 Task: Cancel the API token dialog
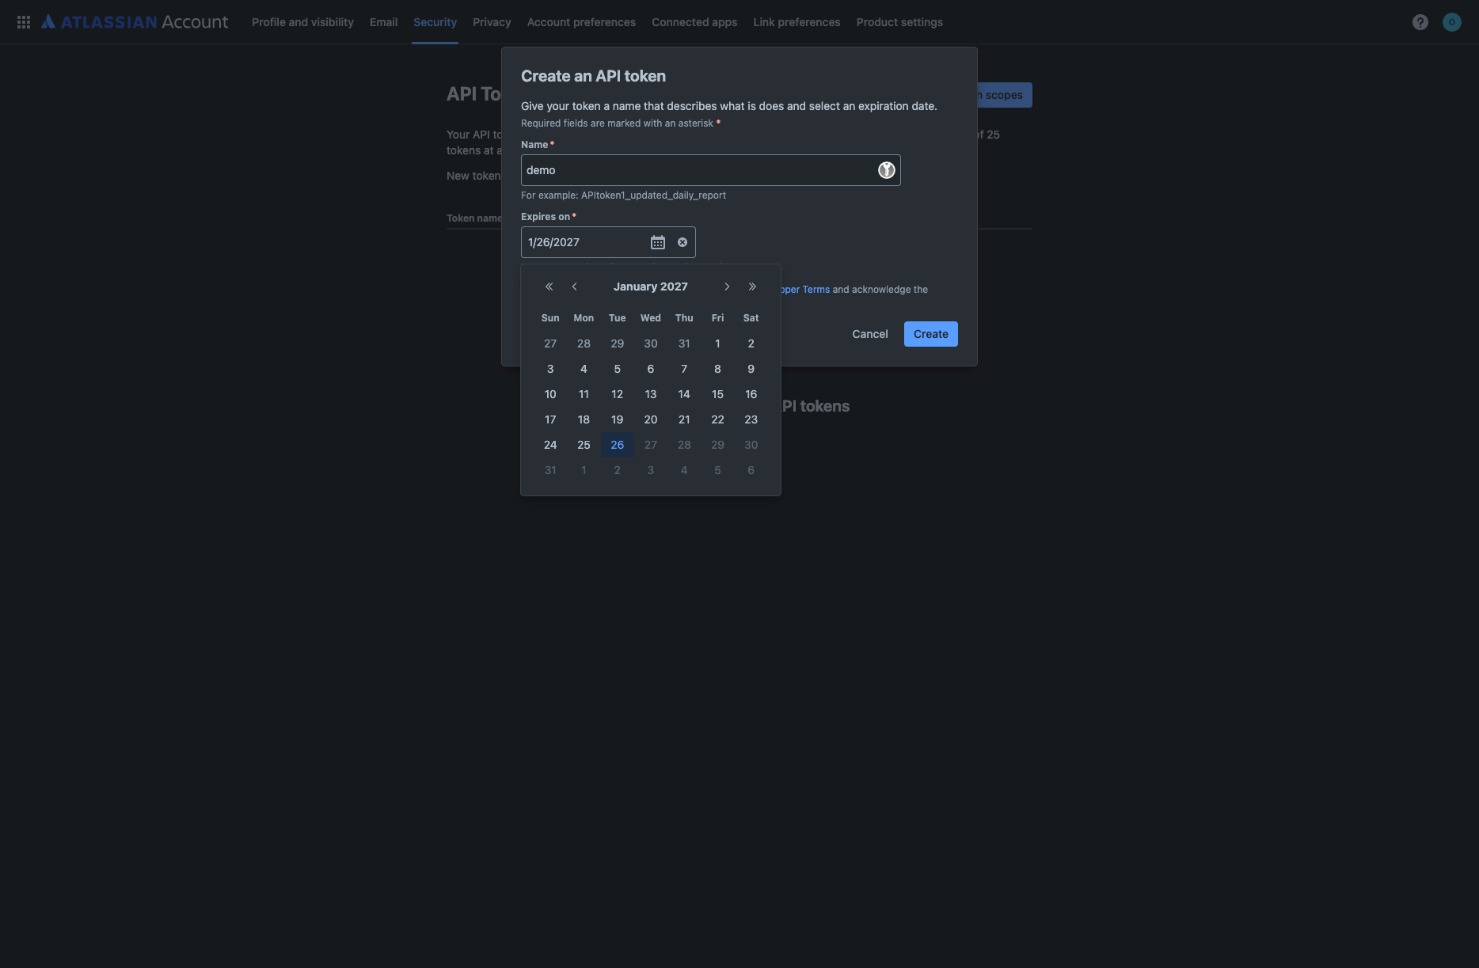[x=869, y=333]
